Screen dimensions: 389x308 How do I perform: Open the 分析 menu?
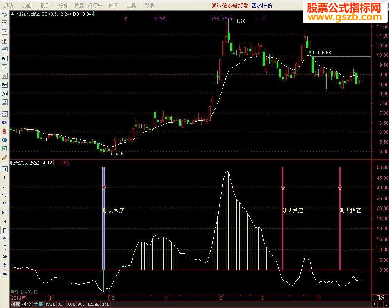[63, 5]
